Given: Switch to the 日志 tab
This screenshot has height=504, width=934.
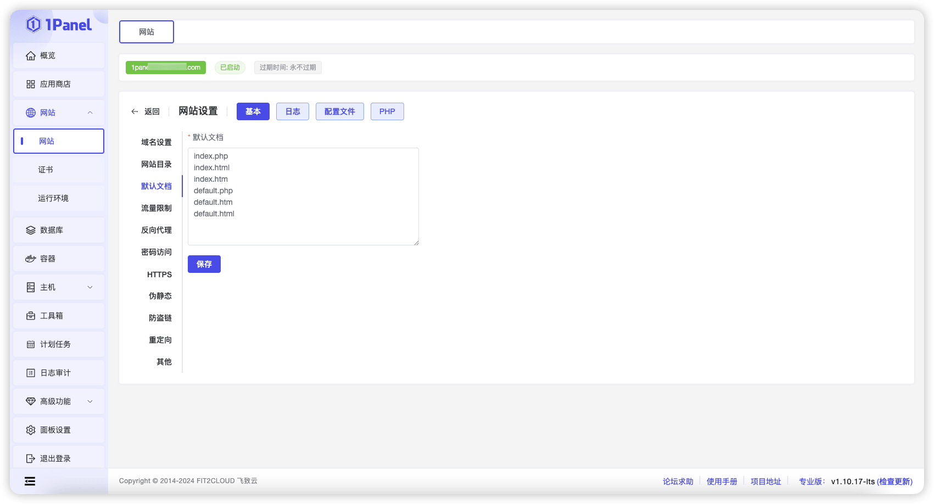Looking at the screenshot, I should point(293,111).
